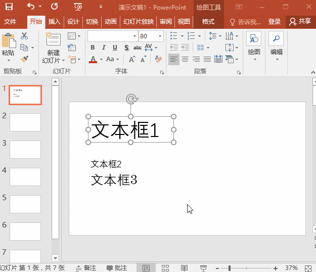This screenshot has width=316, height=272.
Task: Click Increase Font Size icon
Action: 132,60
